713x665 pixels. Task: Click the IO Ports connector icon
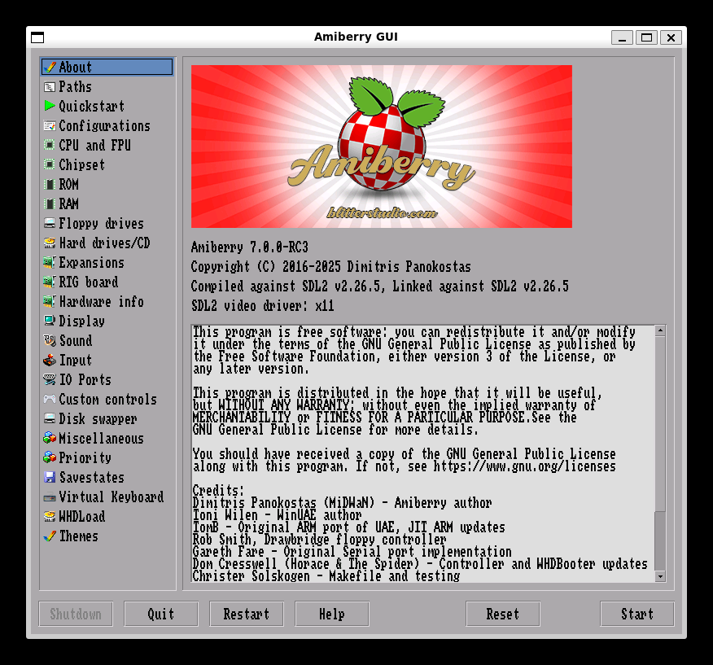[50, 380]
